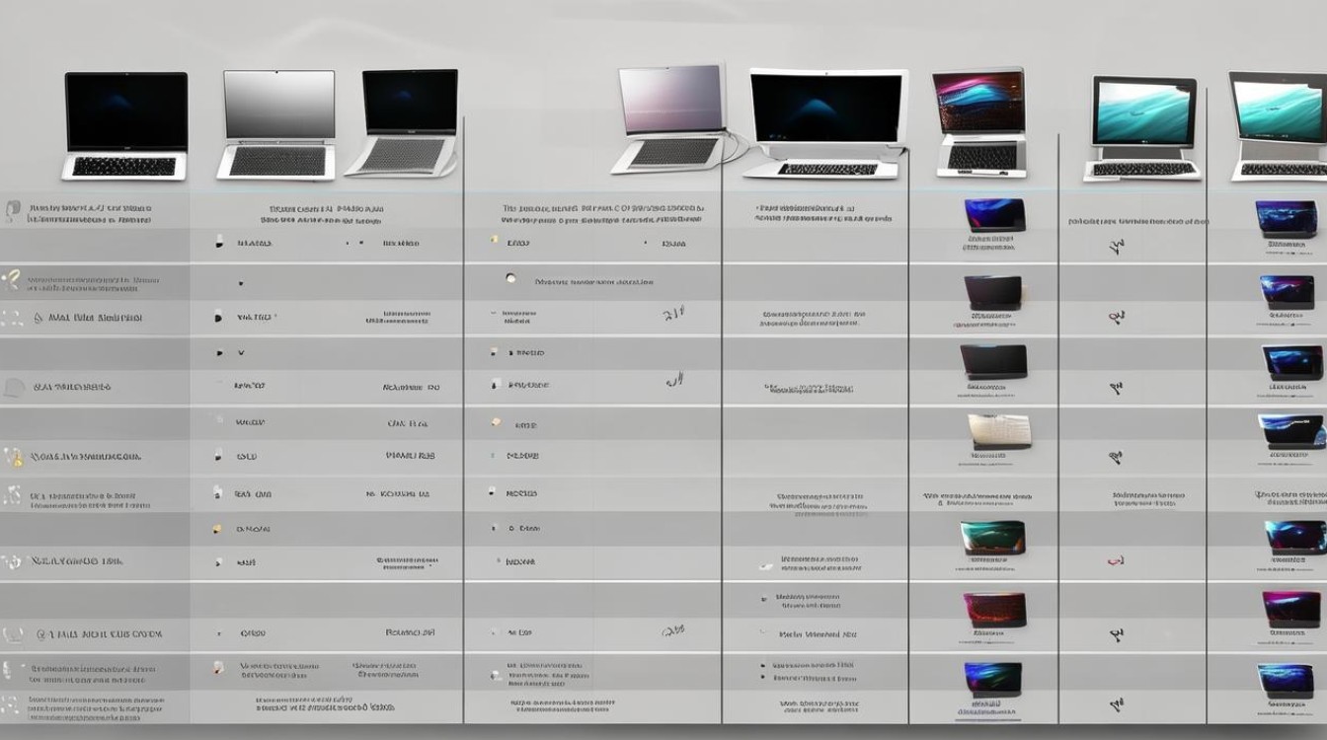Click the top blue-purple thumbnail in middle column
This screenshot has width=1327, height=740.
[994, 215]
